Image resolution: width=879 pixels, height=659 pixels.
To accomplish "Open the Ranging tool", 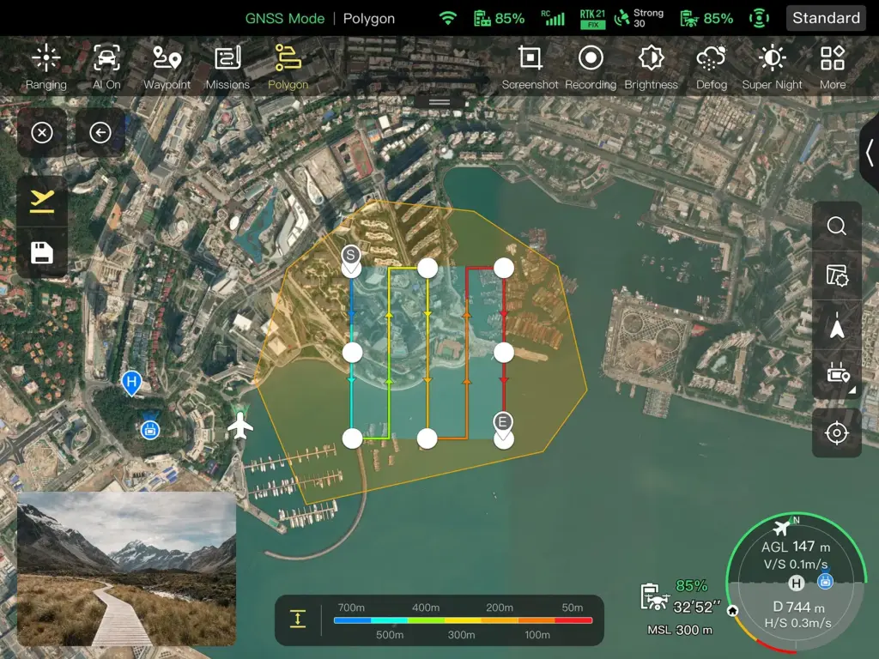I will pyautogui.click(x=45, y=67).
